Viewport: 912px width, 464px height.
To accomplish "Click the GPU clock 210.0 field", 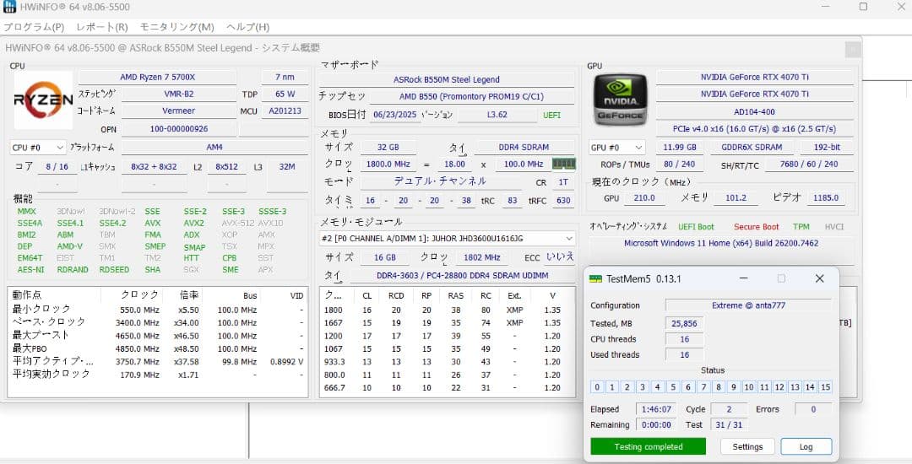I will coord(644,198).
